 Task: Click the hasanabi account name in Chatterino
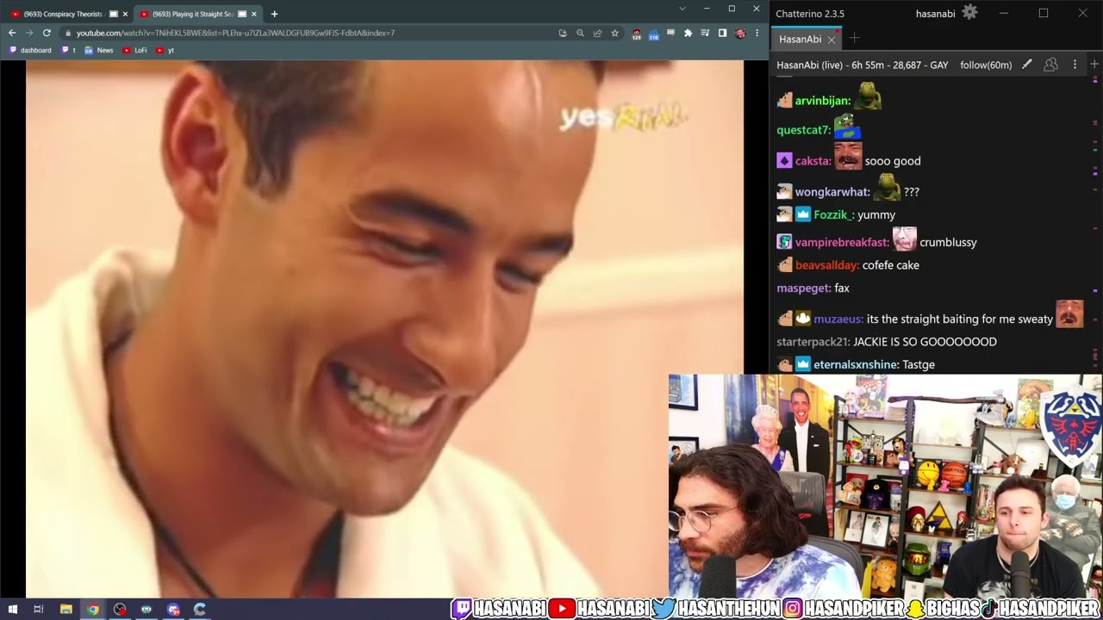tap(935, 14)
